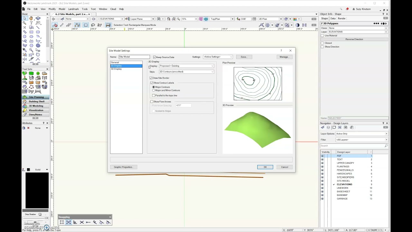Toggle Show Contour Labels checkbox
Screen dimensions: 412x232
tap(152, 83)
